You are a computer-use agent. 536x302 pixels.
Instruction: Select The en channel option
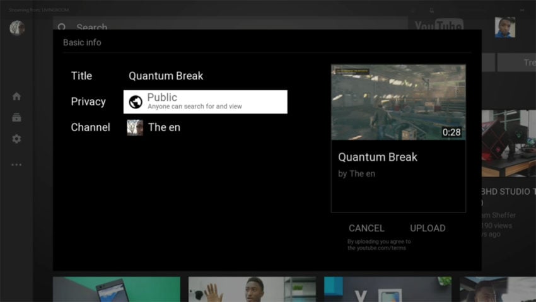point(164,127)
